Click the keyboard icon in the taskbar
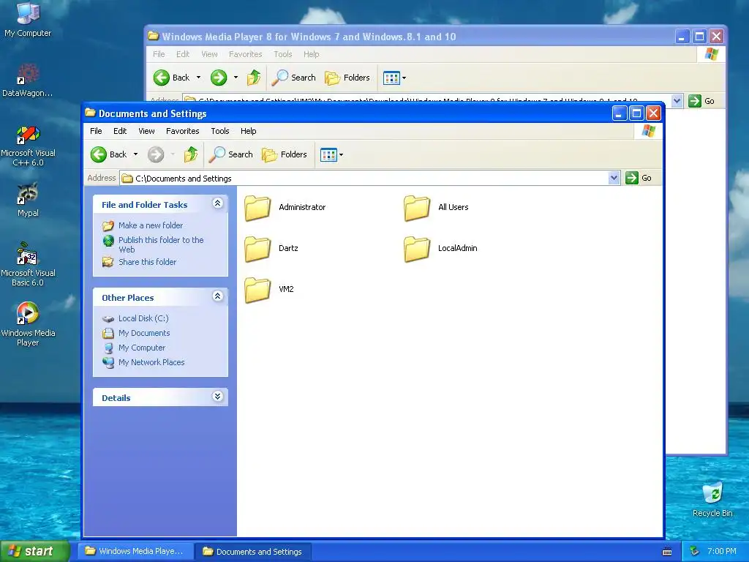This screenshot has height=562, width=749. [667, 552]
